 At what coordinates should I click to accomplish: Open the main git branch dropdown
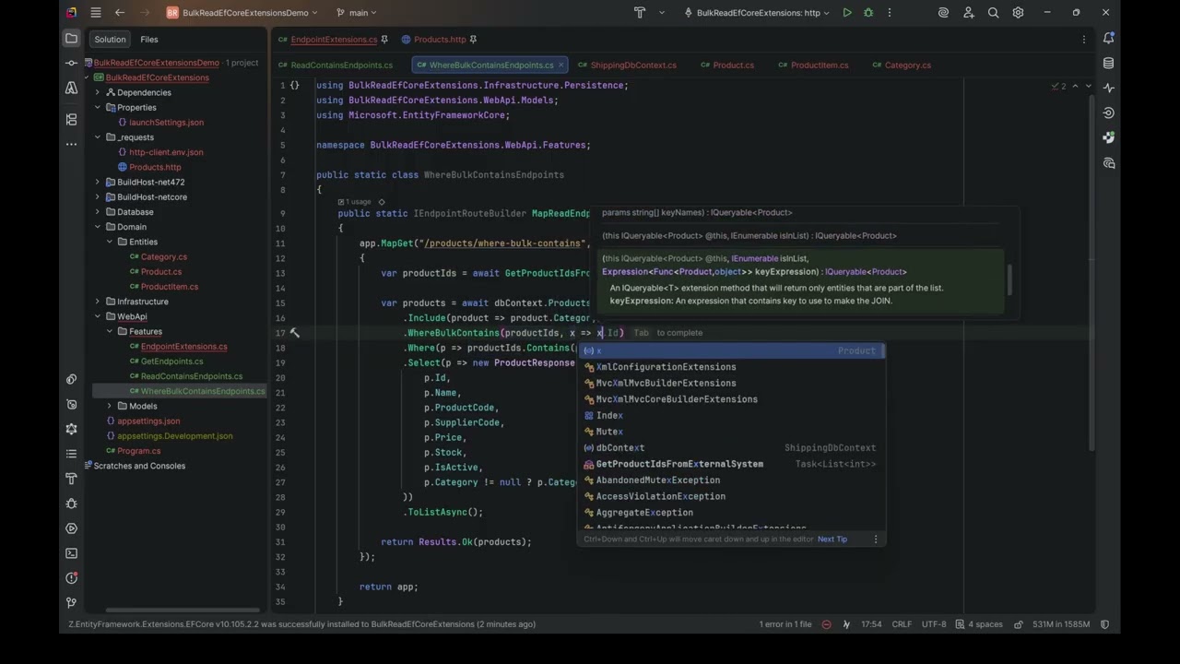356,13
